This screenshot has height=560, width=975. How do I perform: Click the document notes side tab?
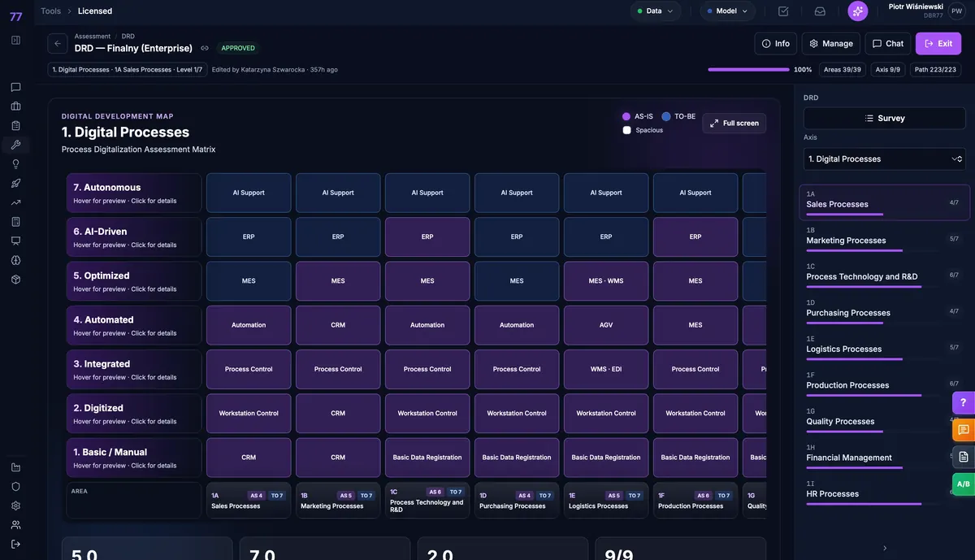coord(964,457)
